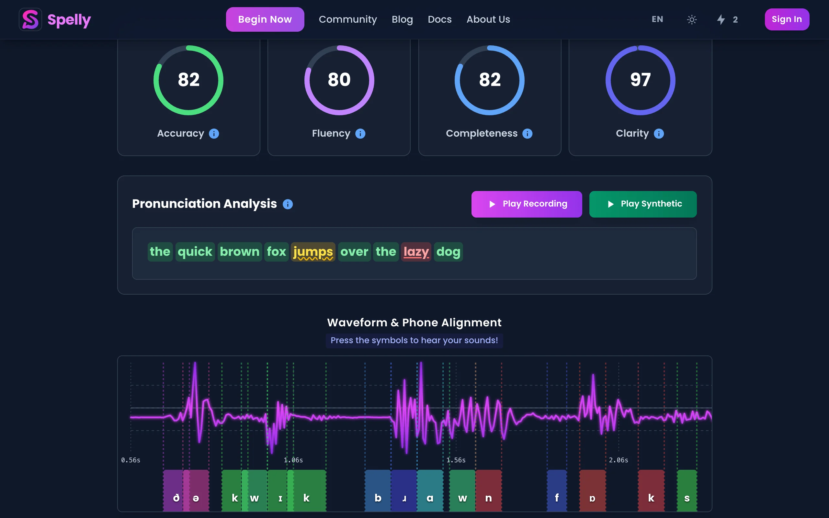The width and height of the screenshot is (829, 518).
Task: Click the Spelly logo icon
Action: point(30,19)
